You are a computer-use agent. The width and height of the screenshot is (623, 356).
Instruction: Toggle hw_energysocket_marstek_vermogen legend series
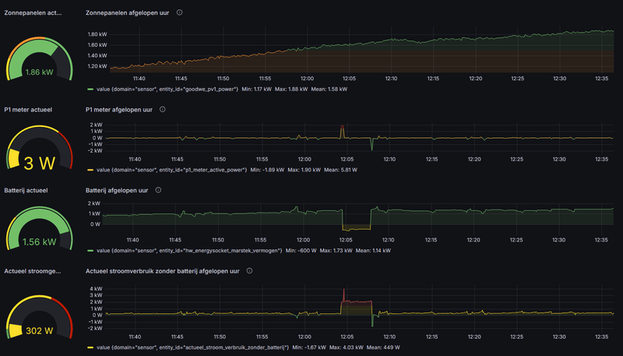[x=189, y=250]
